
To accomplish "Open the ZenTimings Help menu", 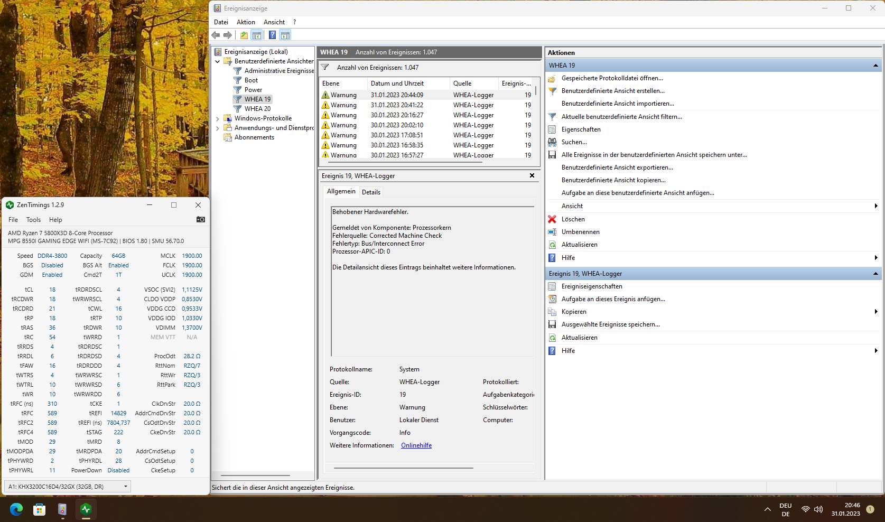I will pos(55,220).
